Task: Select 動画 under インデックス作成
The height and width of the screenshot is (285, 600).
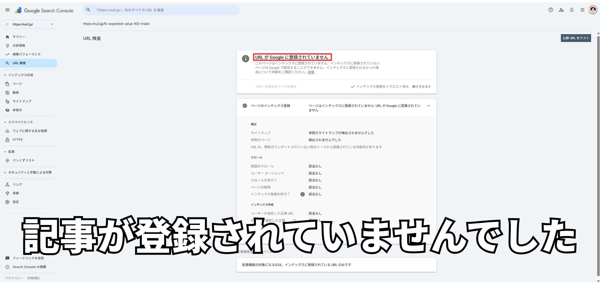Action: tap(16, 92)
